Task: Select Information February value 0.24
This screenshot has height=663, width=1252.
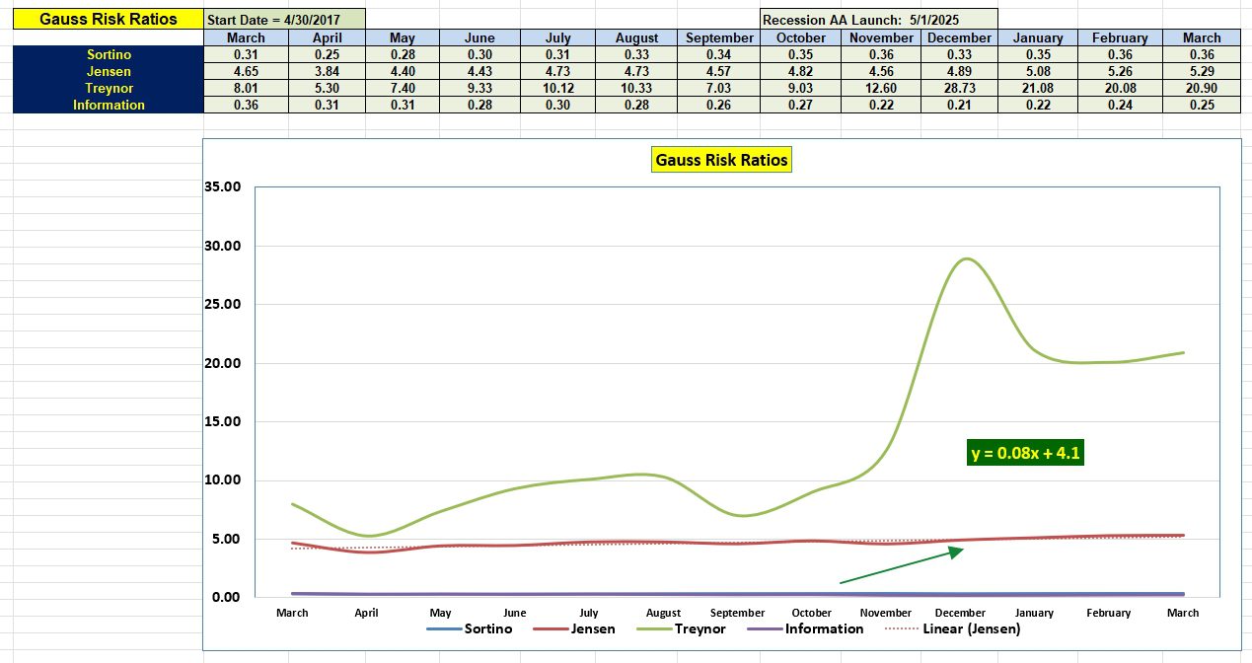Action: [1120, 105]
